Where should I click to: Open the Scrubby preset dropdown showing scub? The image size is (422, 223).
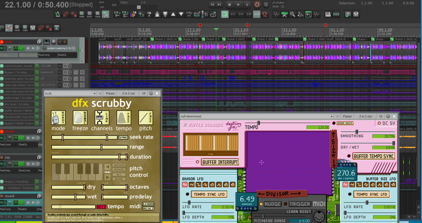point(70,93)
